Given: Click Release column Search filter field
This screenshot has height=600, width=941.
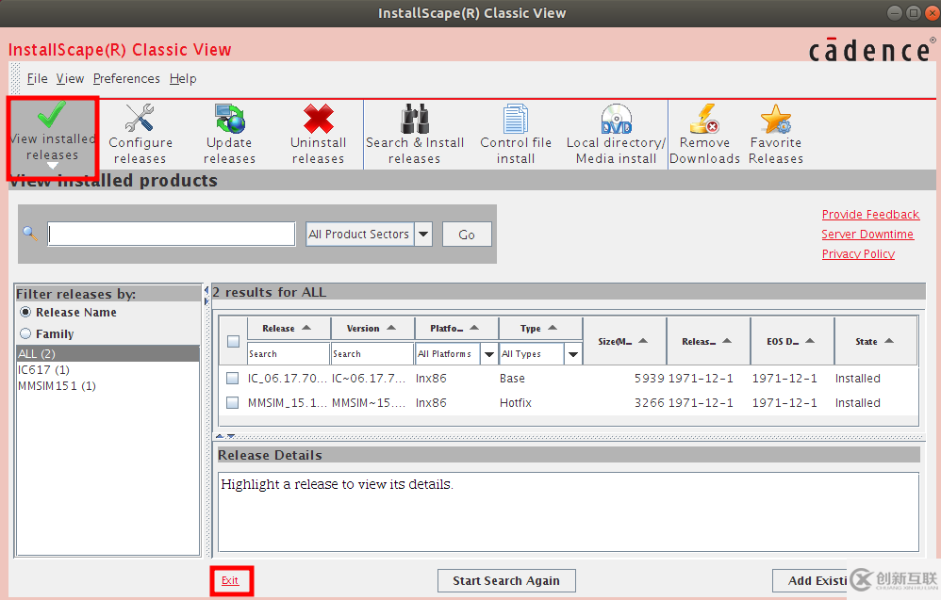Looking at the screenshot, I should click(289, 353).
